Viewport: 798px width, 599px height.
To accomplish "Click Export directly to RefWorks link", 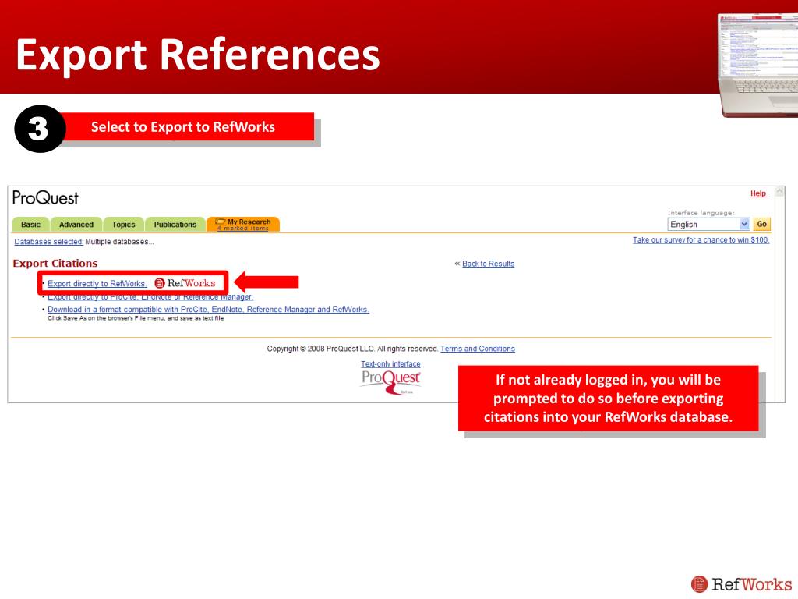I will click(x=96, y=284).
